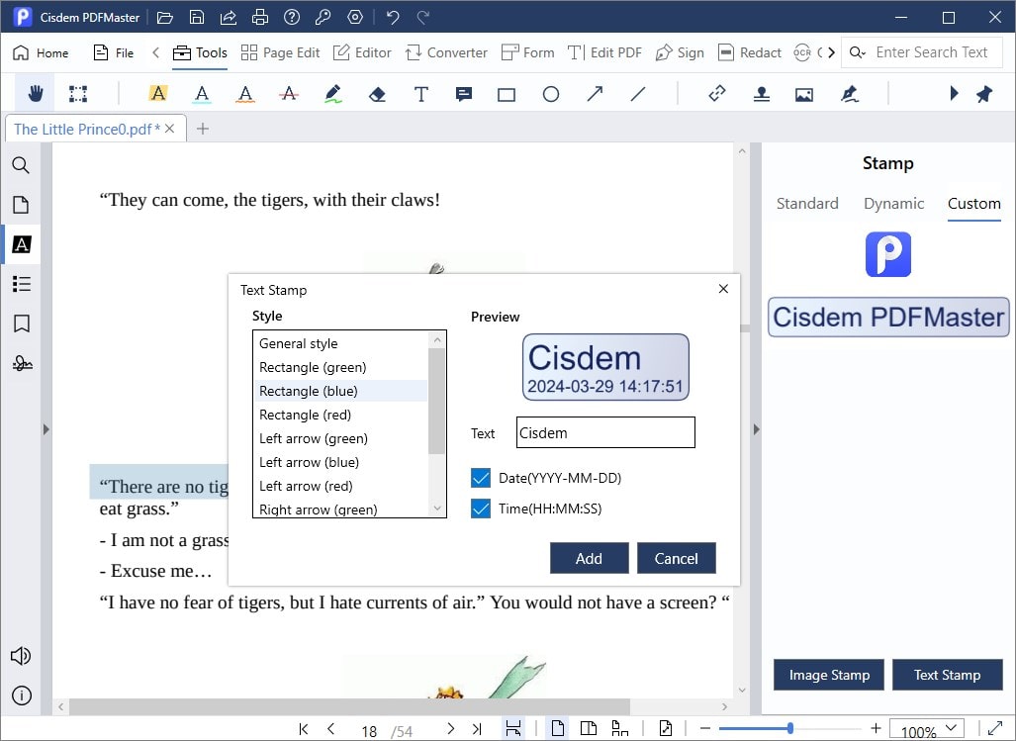
Task: Switch to the Converter tab
Action: pyautogui.click(x=446, y=53)
